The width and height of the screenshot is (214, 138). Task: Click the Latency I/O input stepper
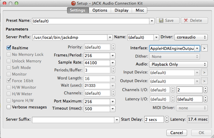coord(173,99)
